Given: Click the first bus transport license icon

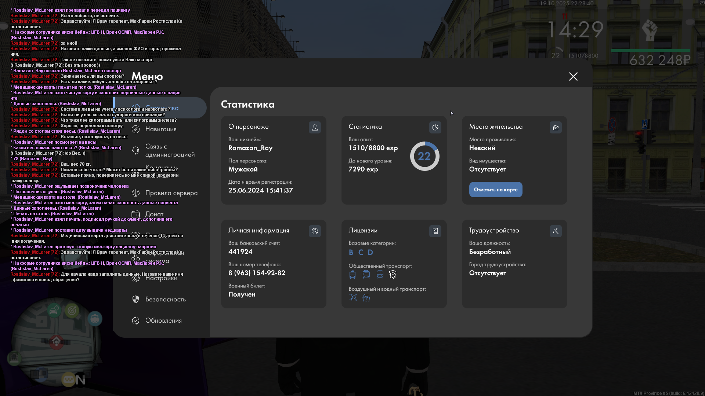Looking at the screenshot, I should [x=352, y=275].
